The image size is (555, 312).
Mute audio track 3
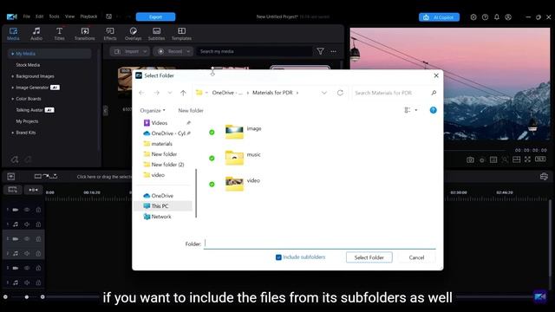click(x=27, y=283)
